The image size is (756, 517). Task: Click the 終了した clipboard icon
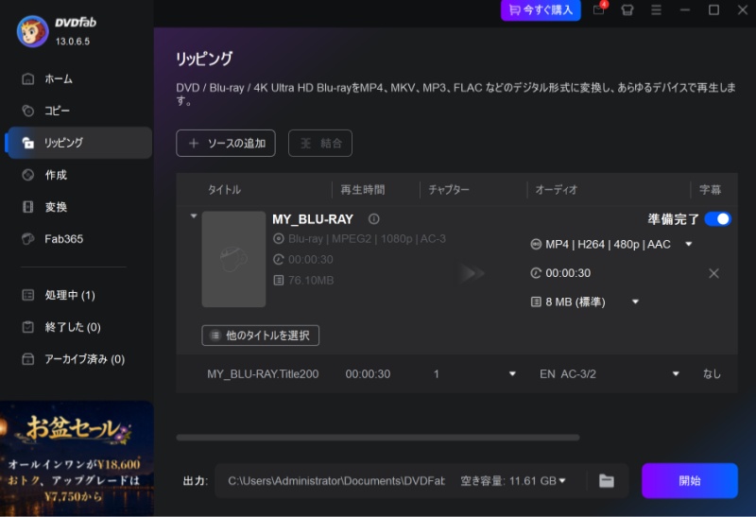pos(28,327)
